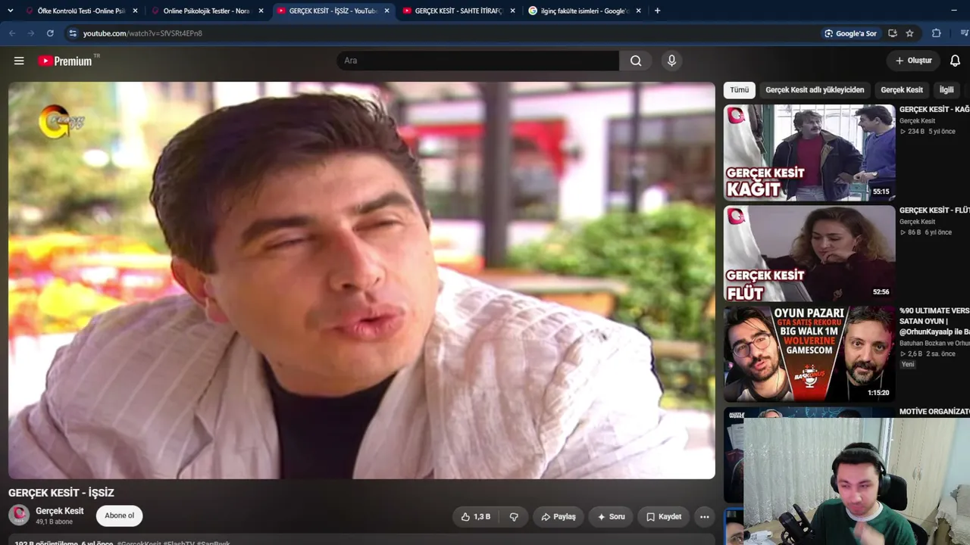Click the Abone ol subscribe button
The width and height of the screenshot is (970, 545).
(120, 515)
